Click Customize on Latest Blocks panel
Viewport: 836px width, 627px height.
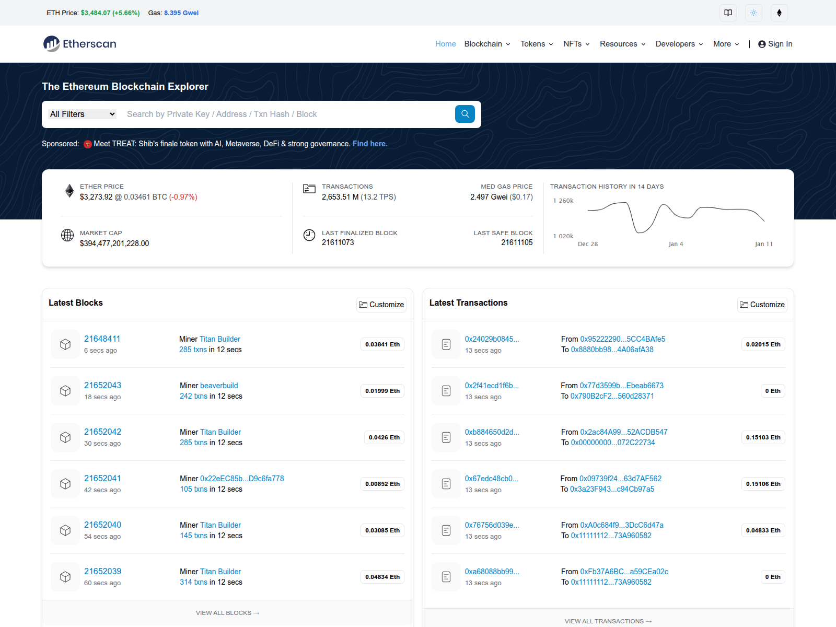(381, 305)
